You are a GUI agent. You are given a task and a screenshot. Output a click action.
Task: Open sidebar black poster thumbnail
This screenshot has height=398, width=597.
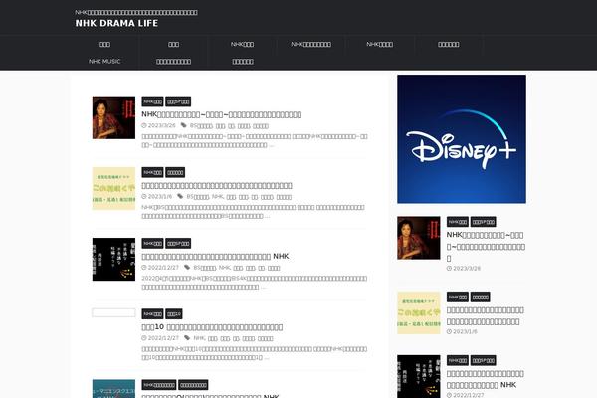coord(419,377)
